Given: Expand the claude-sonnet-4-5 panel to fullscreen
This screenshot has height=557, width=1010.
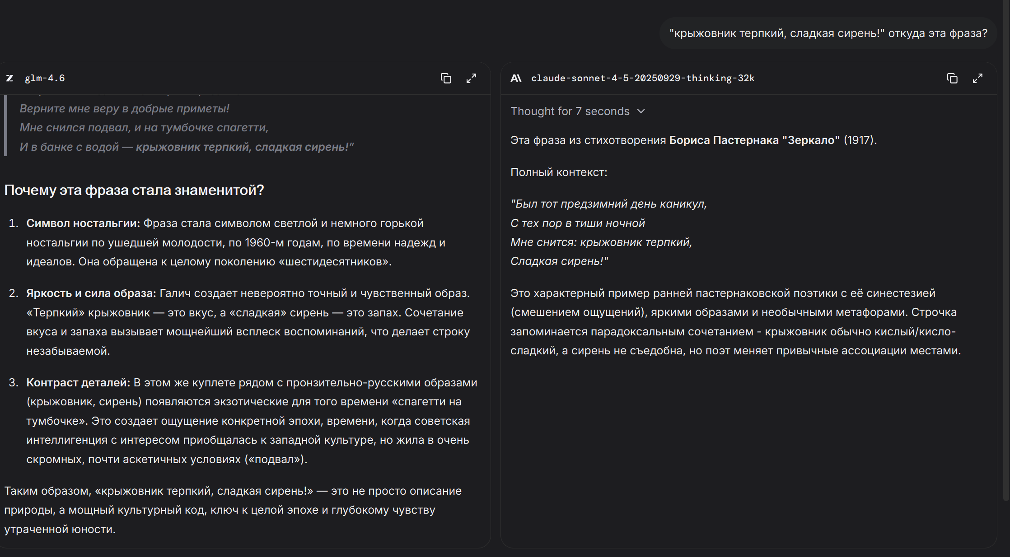Looking at the screenshot, I should click(977, 79).
